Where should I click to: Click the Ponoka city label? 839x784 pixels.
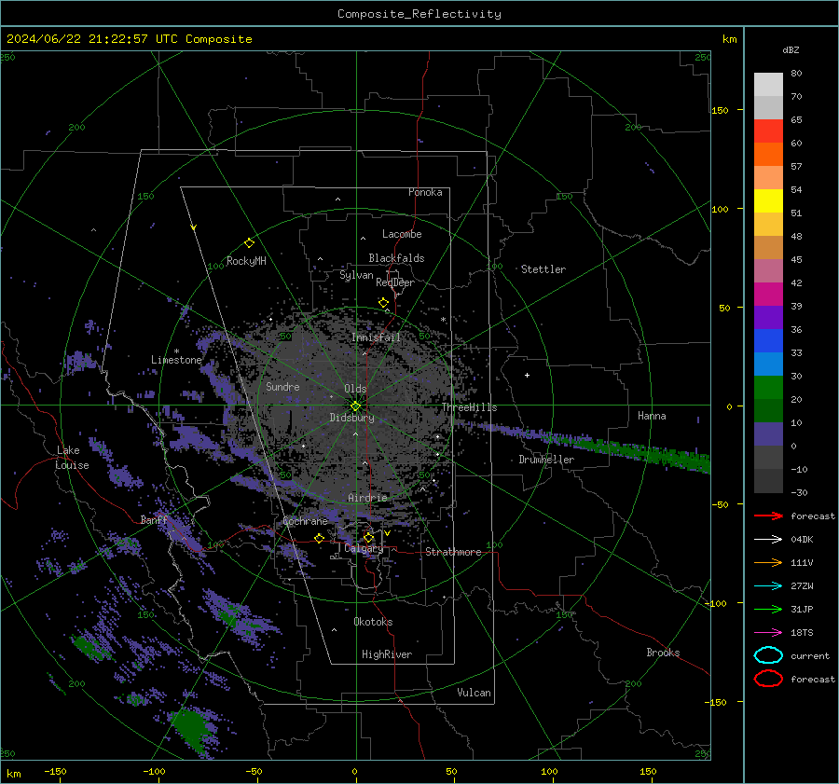point(425,192)
